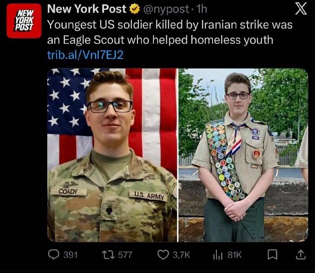Viewport: 315px width, 273px height.
Task: Repost the tweet using the retweet icon
Action: coord(109,255)
